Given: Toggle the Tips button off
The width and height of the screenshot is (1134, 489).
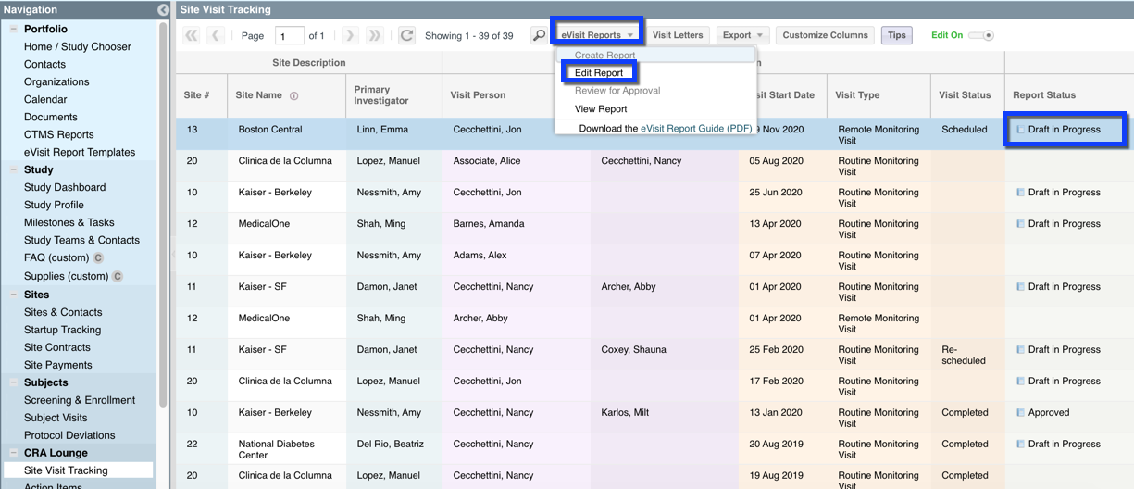Looking at the screenshot, I should coord(896,36).
